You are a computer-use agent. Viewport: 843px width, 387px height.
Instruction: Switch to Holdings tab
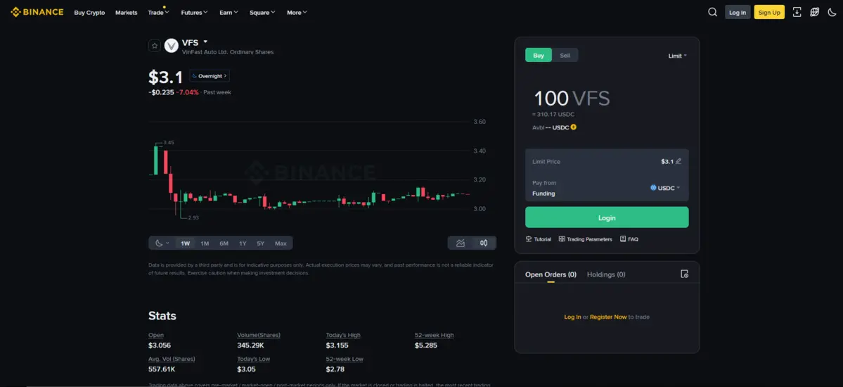pyautogui.click(x=606, y=274)
